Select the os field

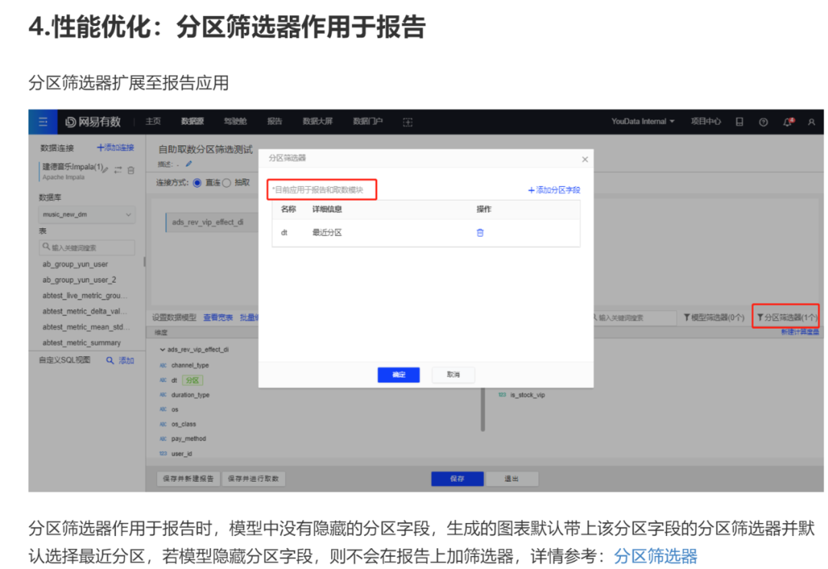tap(175, 410)
